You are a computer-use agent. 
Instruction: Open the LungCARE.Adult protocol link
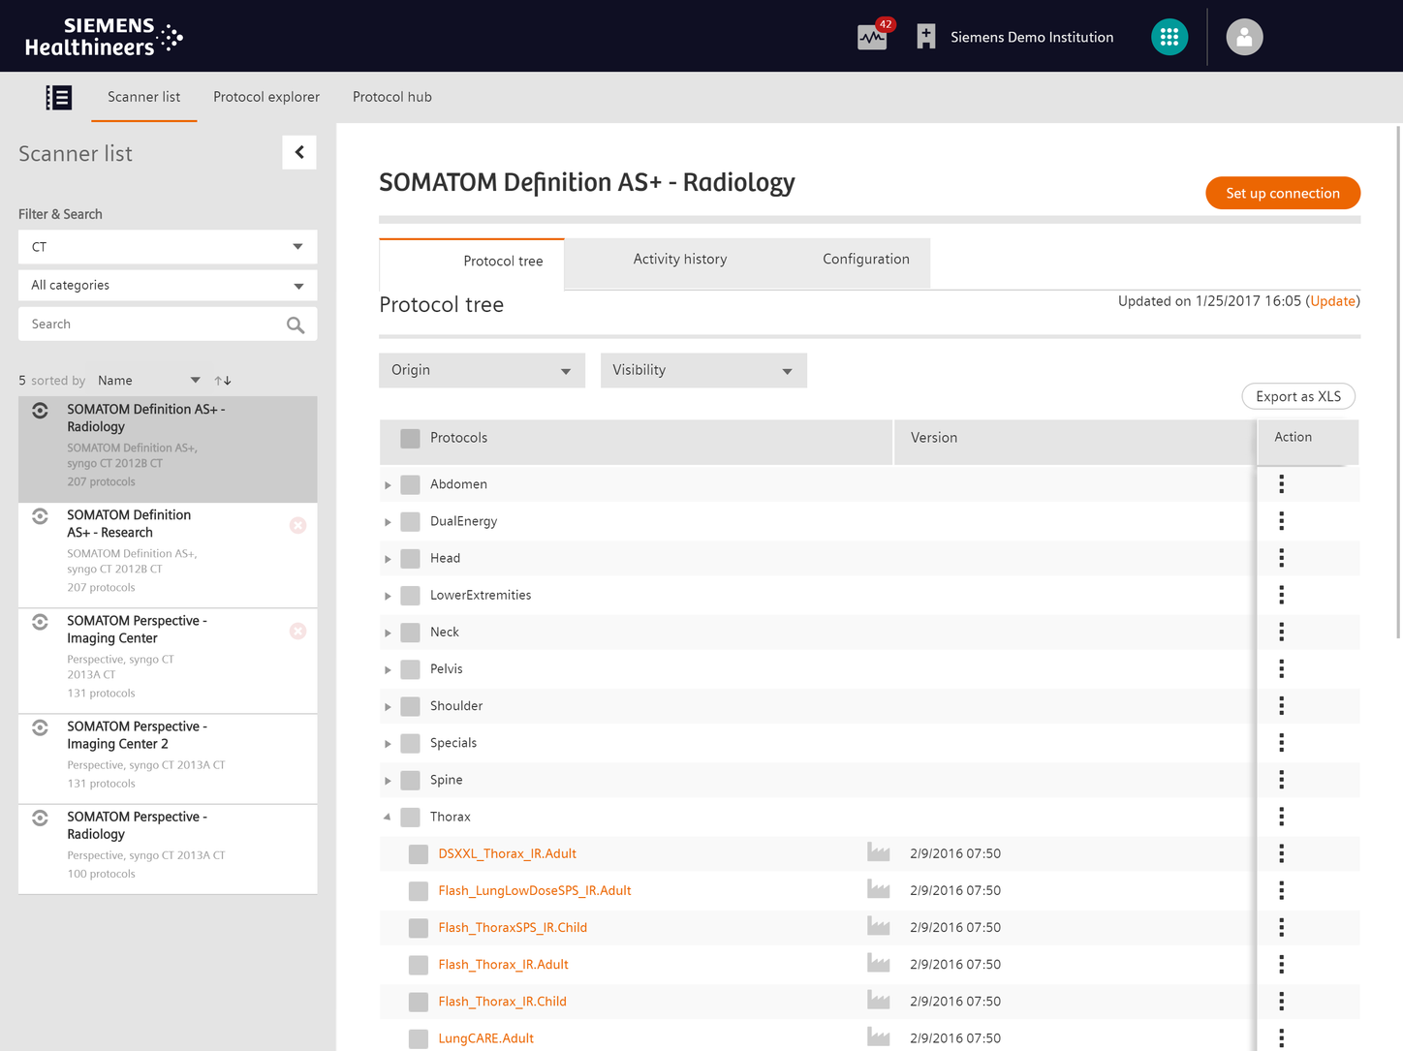(486, 1038)
